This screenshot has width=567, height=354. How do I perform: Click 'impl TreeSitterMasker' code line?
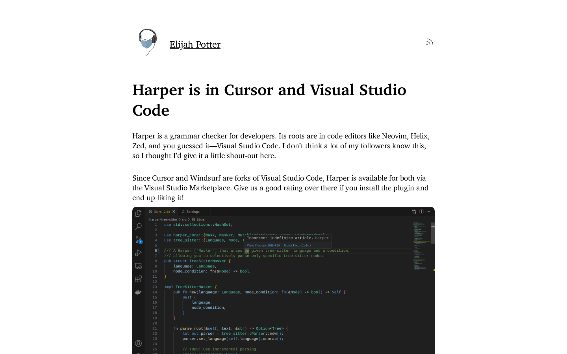[x=191, y=287]
